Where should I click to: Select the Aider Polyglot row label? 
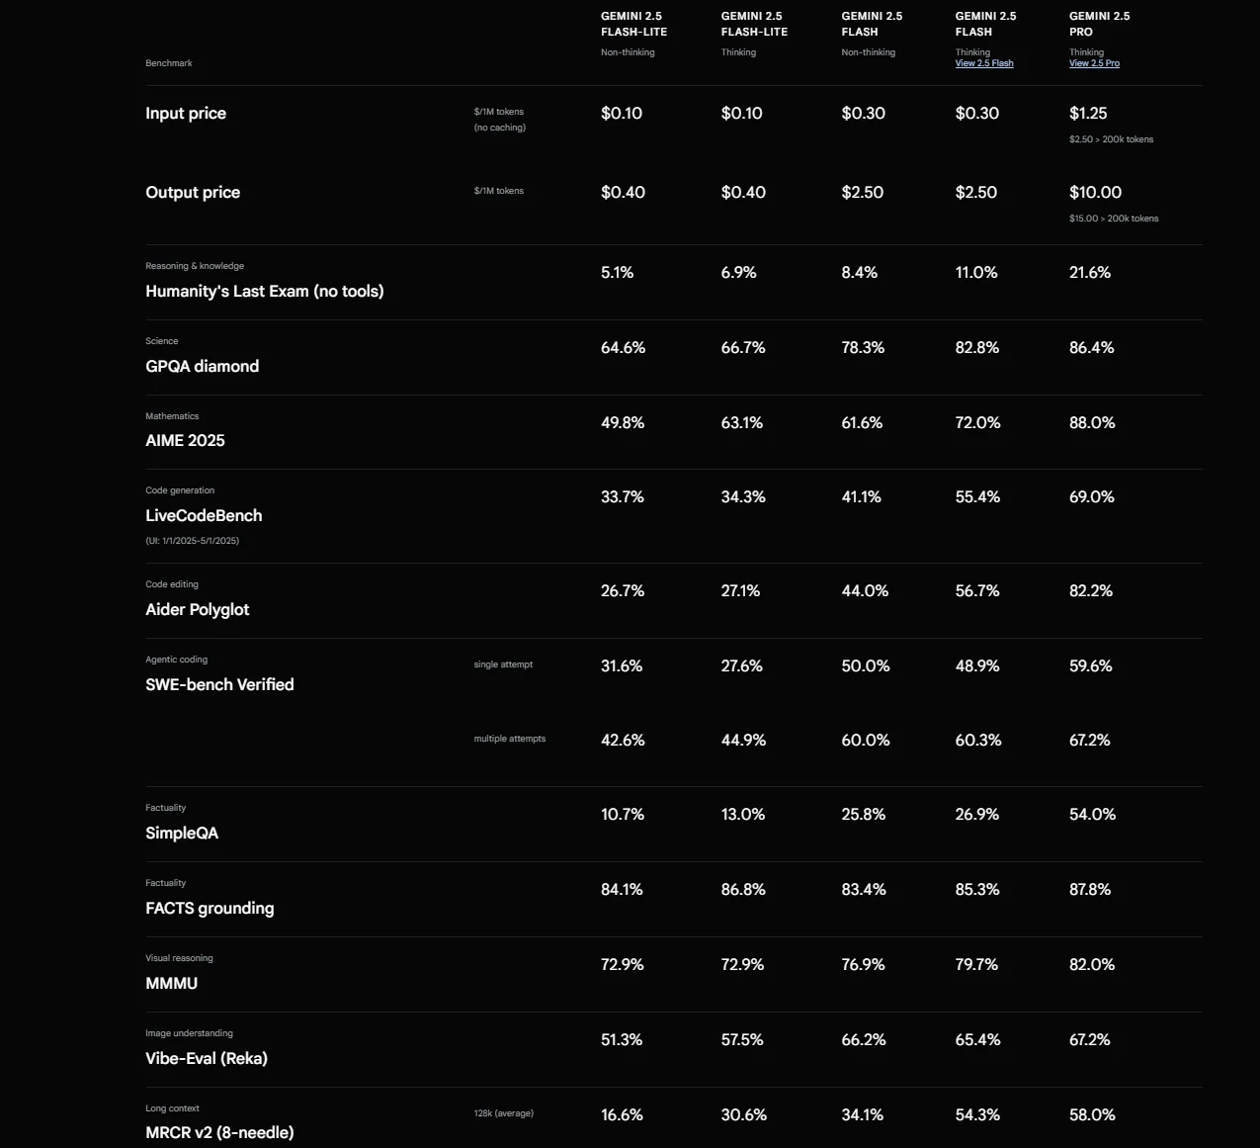(x=197, y=609)
